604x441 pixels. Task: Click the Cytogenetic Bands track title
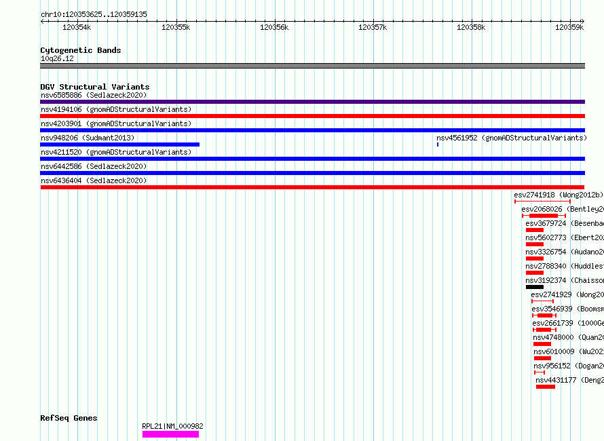81,50
